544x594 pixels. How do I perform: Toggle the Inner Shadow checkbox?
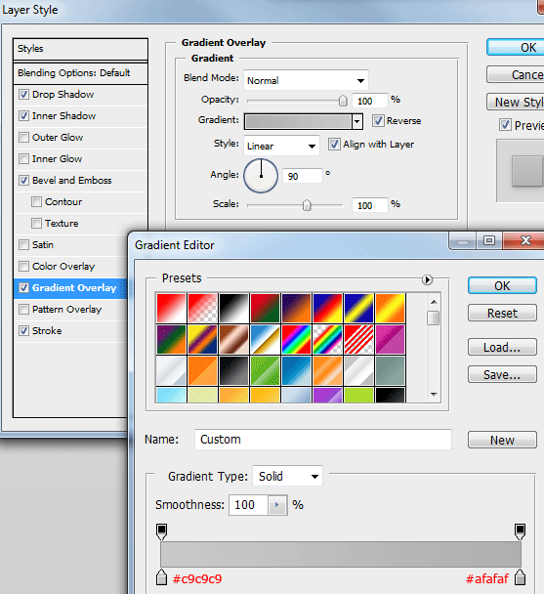[x=23, y=116]
